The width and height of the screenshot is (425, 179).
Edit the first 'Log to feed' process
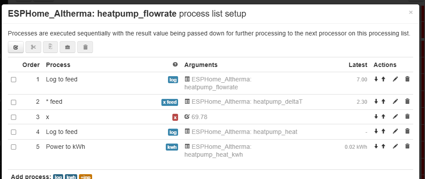pos(395,79)
